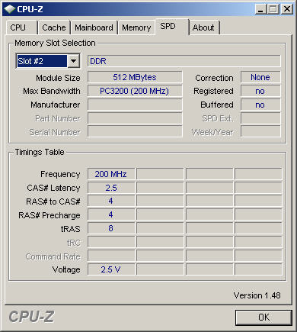Minimize the CPU-Z window

pos(260,9)
